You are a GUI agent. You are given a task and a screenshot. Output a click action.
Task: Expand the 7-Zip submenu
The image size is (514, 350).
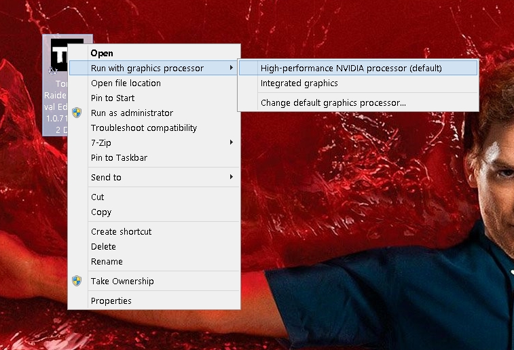154,142
